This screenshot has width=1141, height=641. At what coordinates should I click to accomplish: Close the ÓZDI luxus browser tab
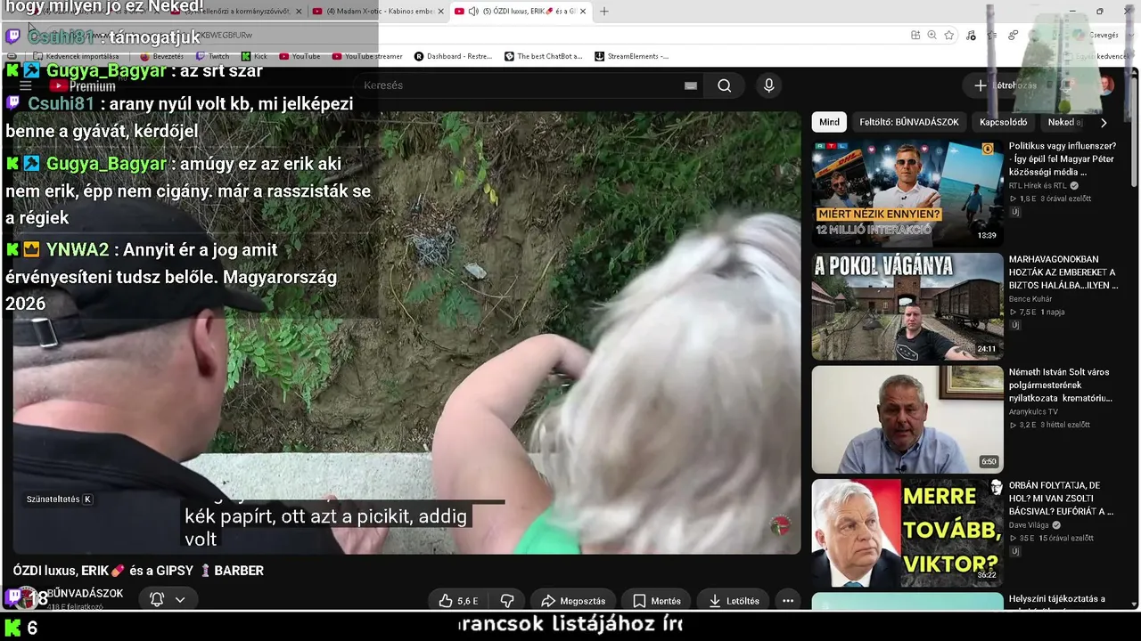583,12
